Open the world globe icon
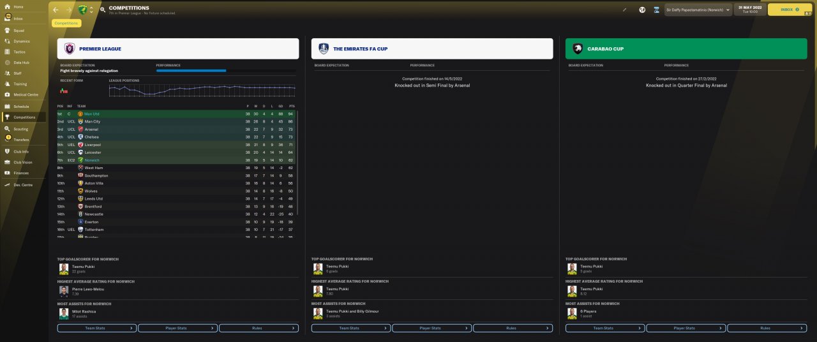The image size is (817, 342). coord(642,10)
